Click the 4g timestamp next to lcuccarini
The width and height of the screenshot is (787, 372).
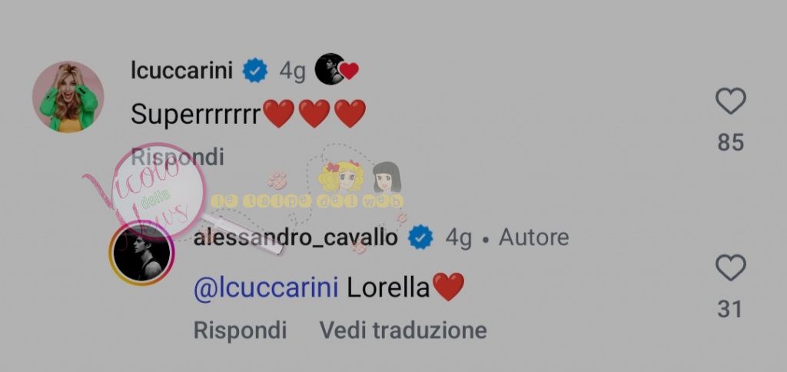(x=293, y=71)
